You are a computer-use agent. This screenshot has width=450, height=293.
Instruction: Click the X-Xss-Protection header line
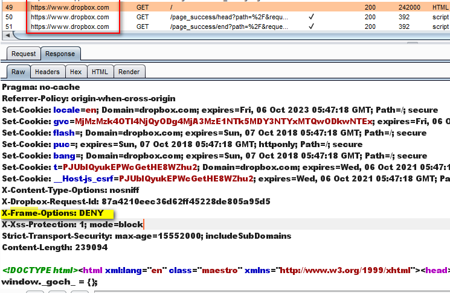(x=72, y=224)
